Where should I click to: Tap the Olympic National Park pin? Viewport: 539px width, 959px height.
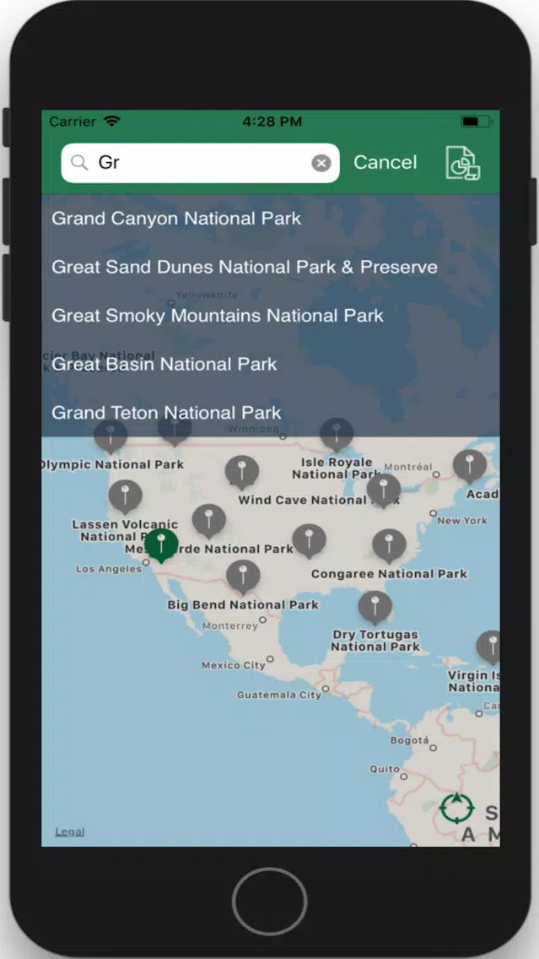pos(110,436)
